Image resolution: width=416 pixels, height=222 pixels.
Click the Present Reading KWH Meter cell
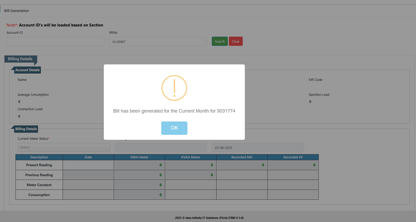pyautogui.click(x=139, y=165)
